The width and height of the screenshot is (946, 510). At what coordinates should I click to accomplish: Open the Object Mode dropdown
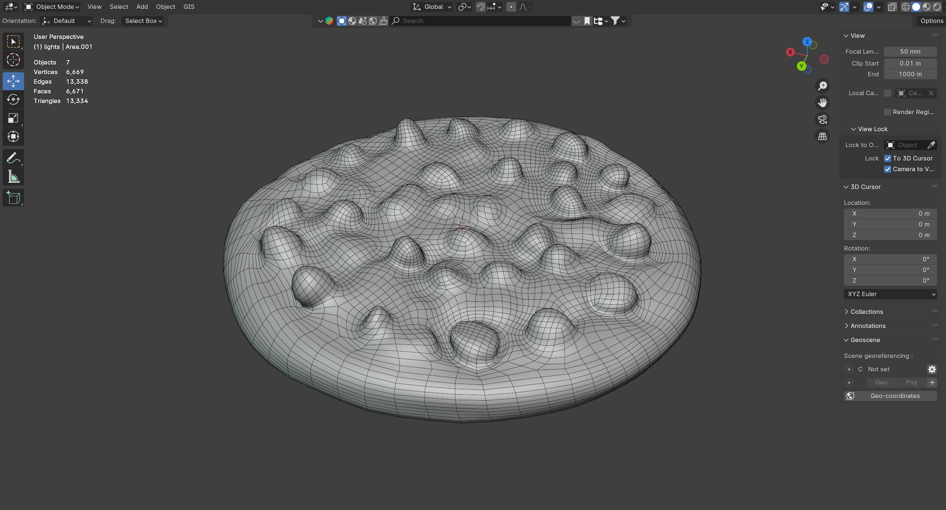[52, 7]
